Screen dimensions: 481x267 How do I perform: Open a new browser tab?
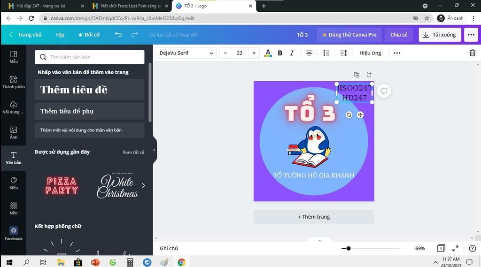[264, 6]
